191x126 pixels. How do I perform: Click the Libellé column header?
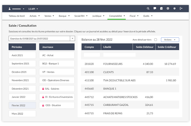pos(117,47)
